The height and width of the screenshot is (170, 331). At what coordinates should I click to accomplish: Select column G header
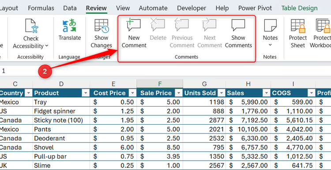coord(204,84)
